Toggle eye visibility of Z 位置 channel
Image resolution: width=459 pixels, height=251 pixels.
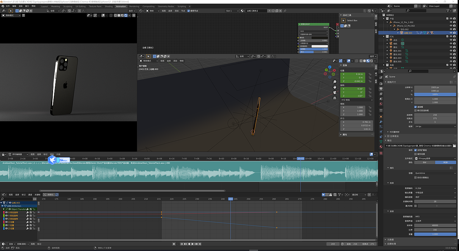click(x=6, y=228)
